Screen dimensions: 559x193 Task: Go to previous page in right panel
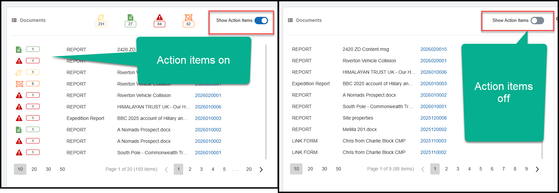[423, 169]
